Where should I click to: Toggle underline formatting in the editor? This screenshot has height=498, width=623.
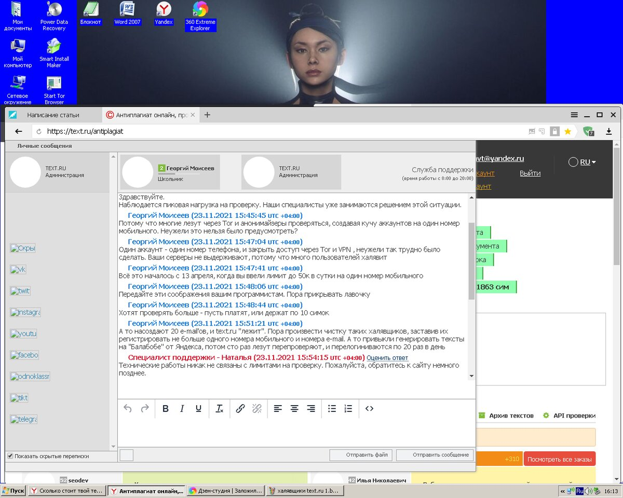click(198, 409)
